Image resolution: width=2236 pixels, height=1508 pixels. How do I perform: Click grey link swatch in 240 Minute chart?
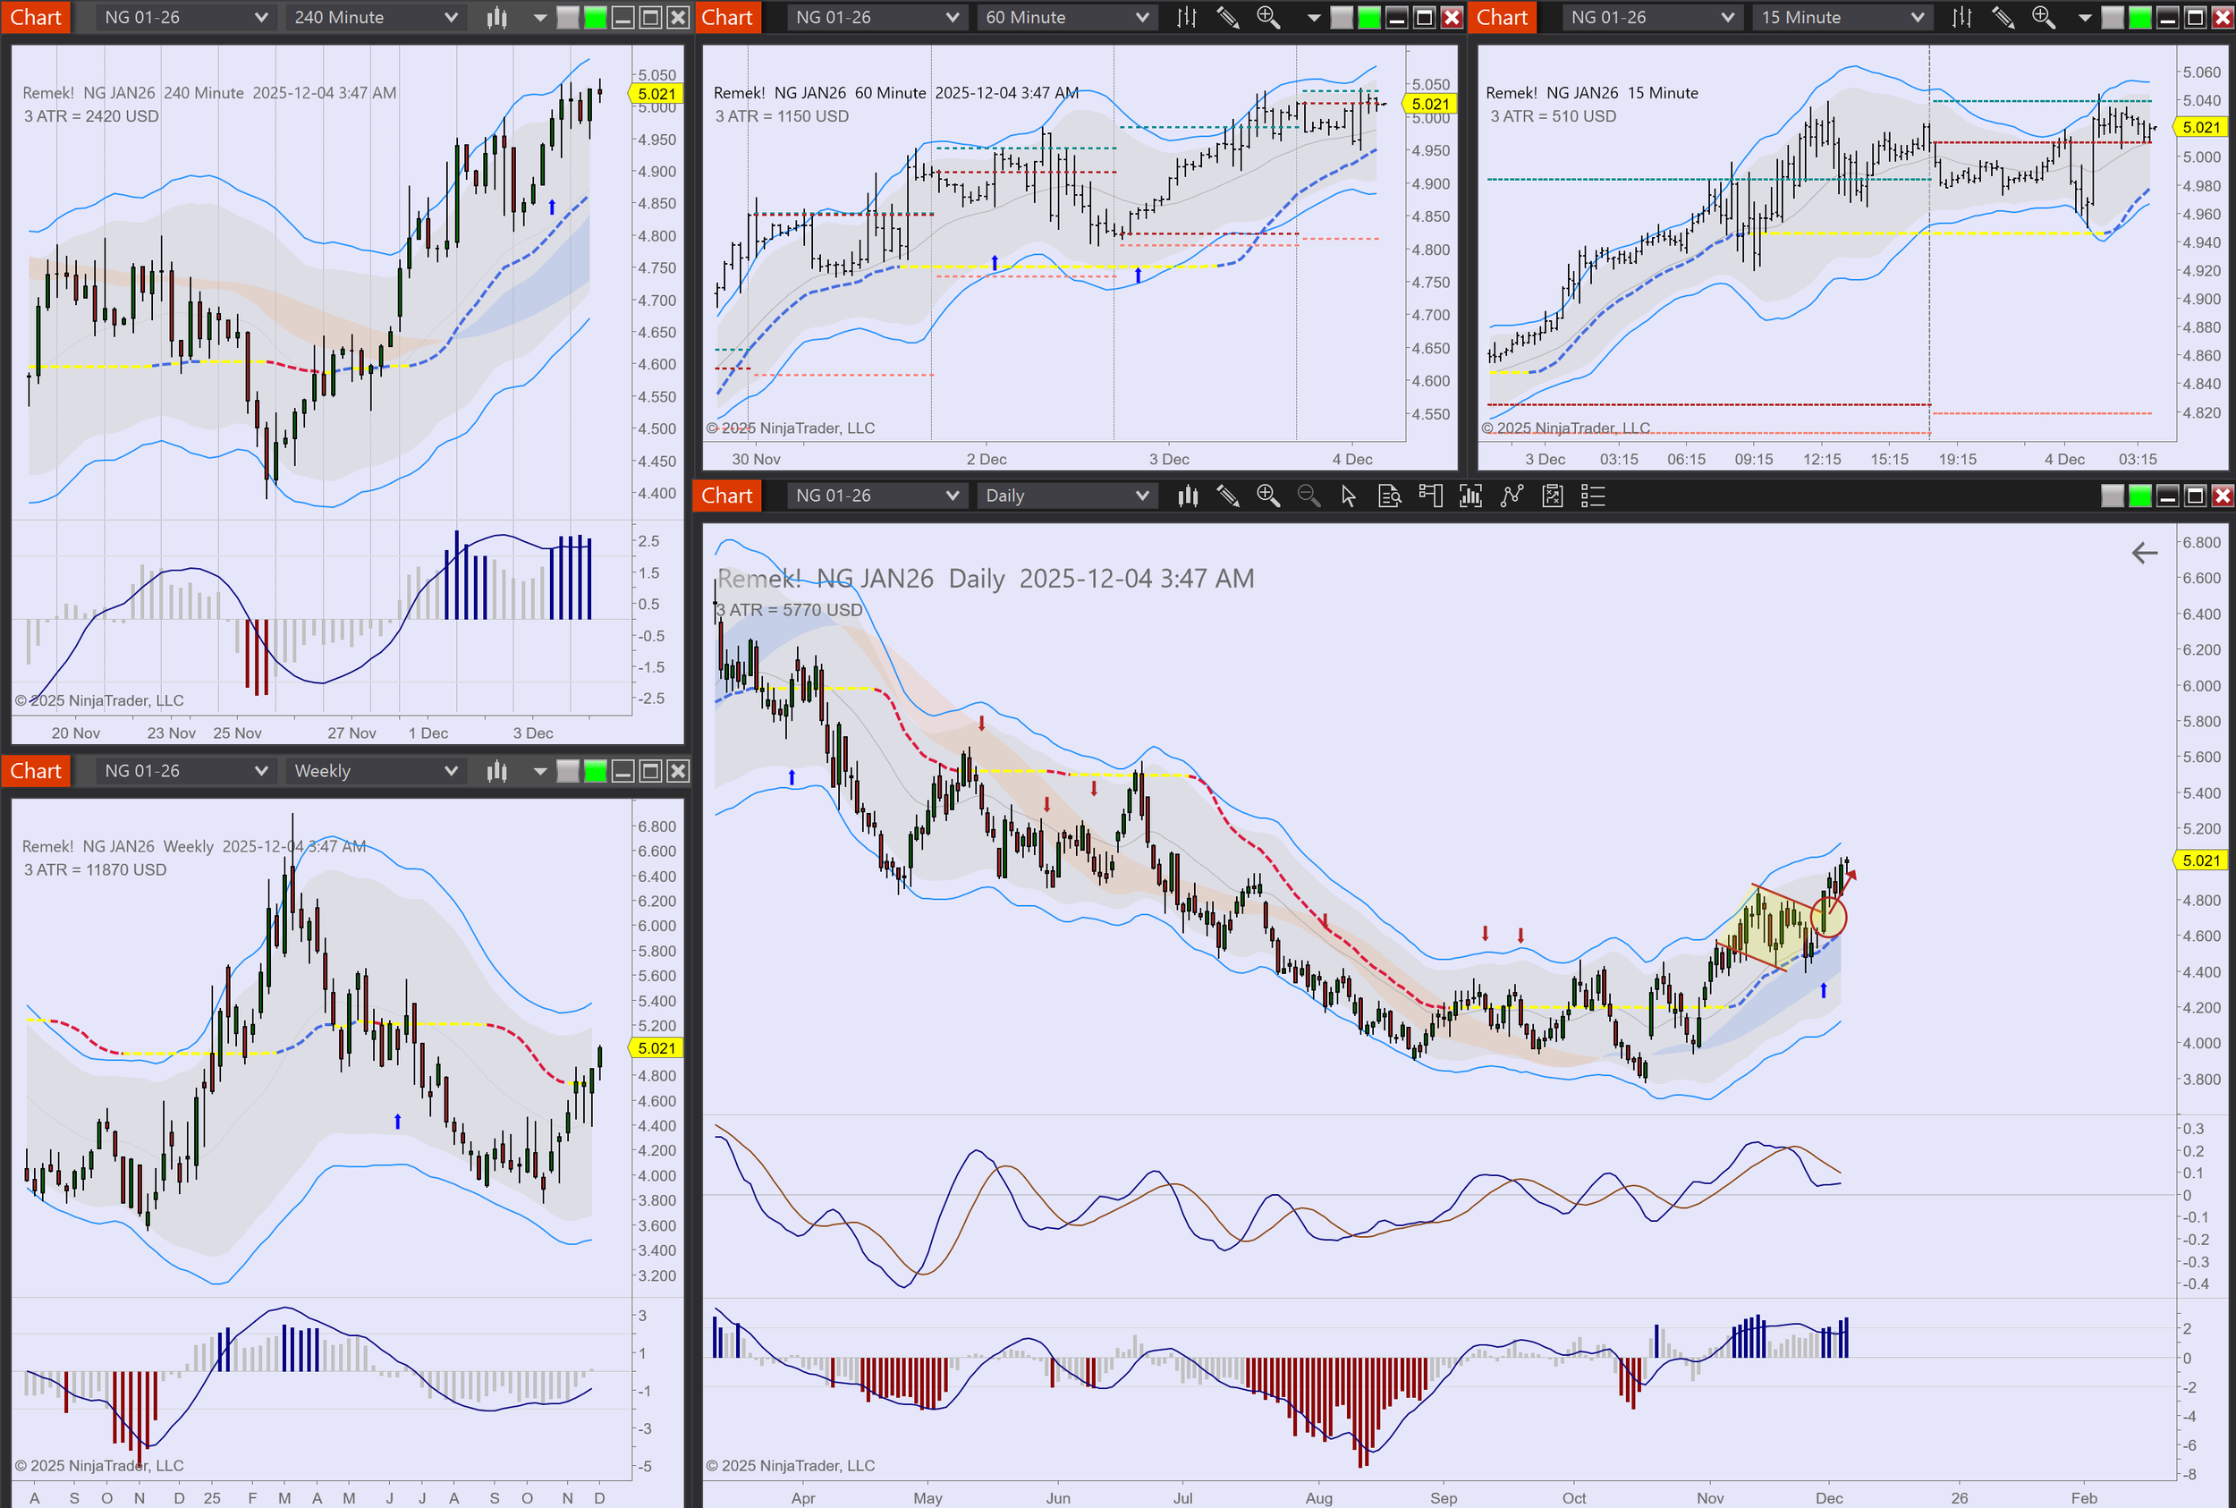click(568, 17)
